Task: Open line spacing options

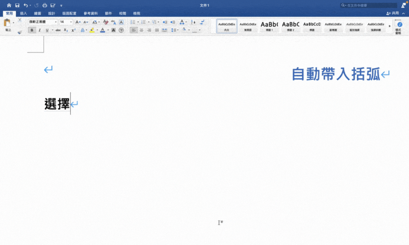Action: pyautogui.click(x=174, y=30)
